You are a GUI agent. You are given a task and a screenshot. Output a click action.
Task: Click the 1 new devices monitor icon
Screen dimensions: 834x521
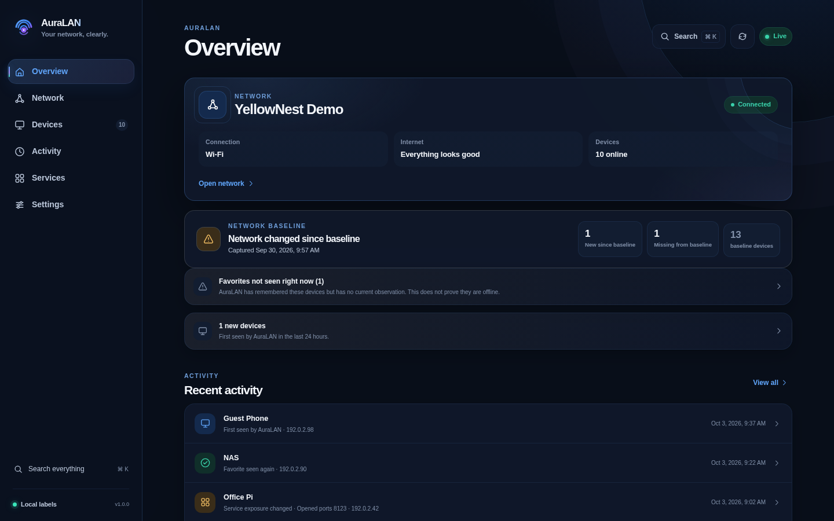[203, 331]
